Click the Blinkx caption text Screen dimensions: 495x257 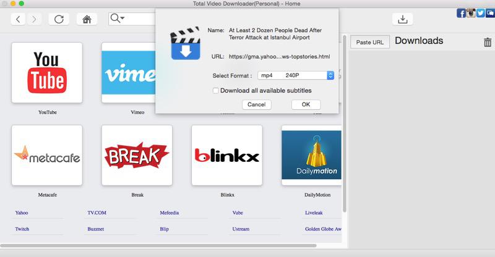(227, 195)
